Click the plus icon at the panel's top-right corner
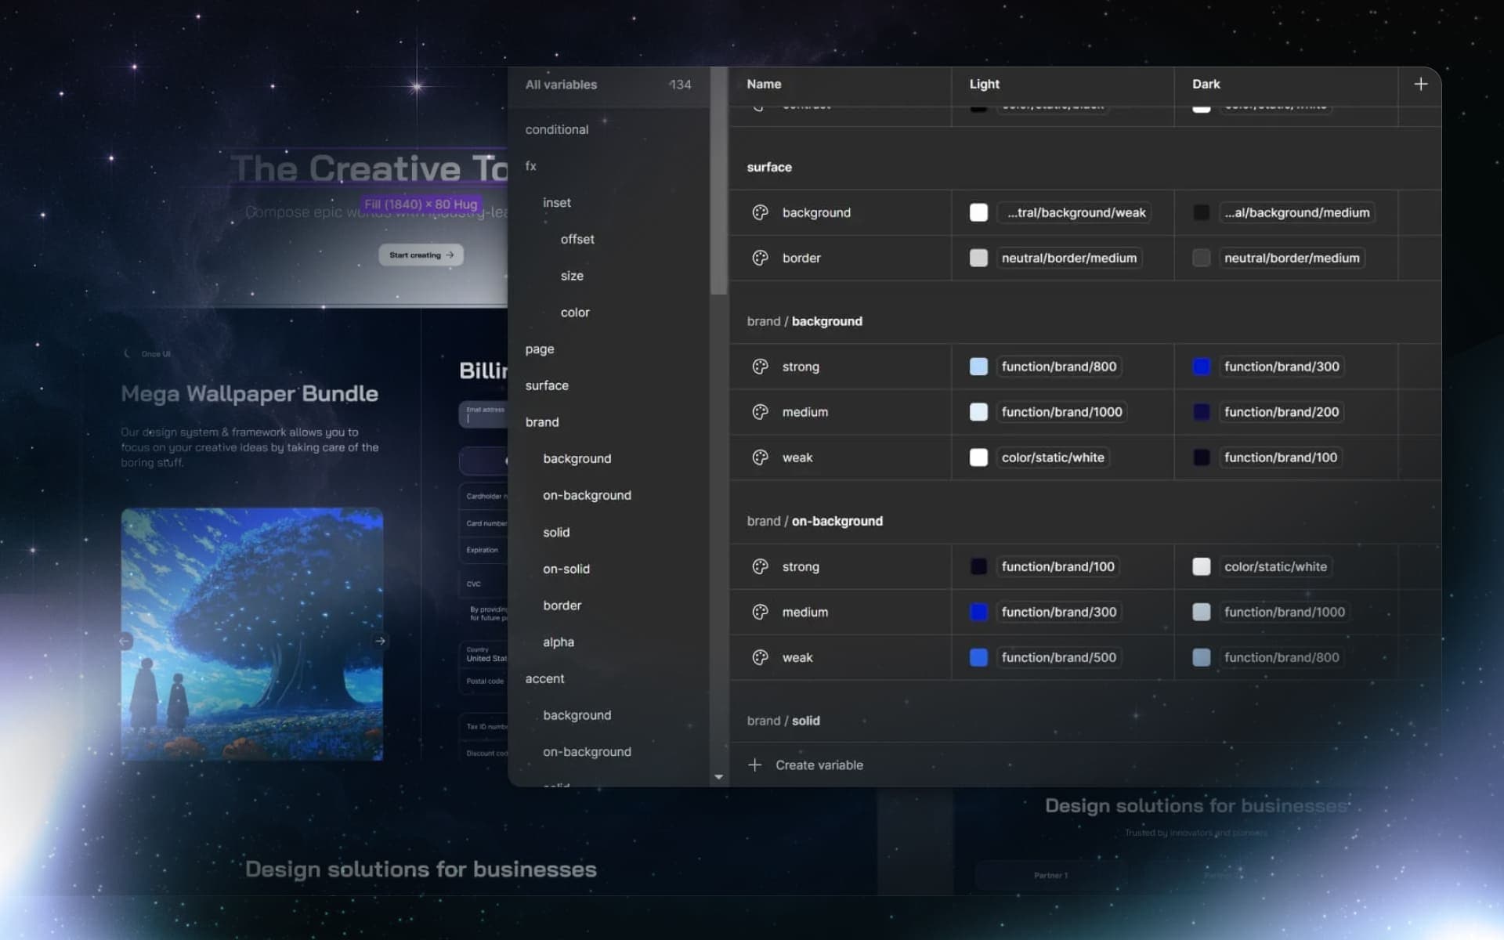Screen dimensions: 1504x940 (1421, 84)
